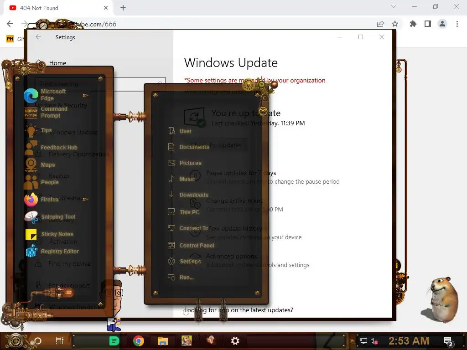
Task: Open the Box app taskbar icon
Action: click(x=187, y=341)
